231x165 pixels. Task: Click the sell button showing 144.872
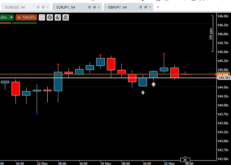(26, 17)
